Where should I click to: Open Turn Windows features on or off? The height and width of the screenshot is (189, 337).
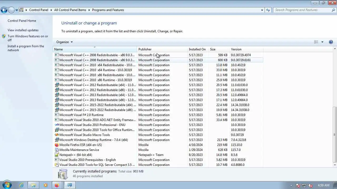pyautogui.click(x=28, y=38)
